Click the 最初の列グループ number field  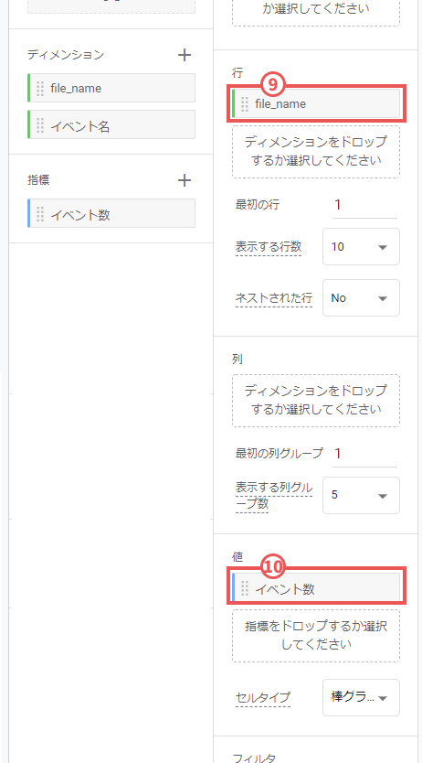pos(364,454)
